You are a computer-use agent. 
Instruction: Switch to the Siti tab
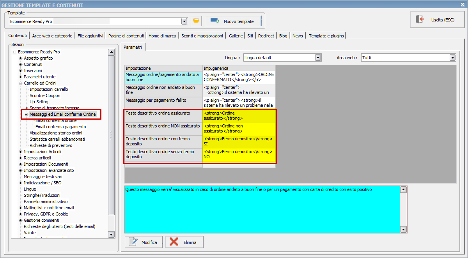click(250, 36)
